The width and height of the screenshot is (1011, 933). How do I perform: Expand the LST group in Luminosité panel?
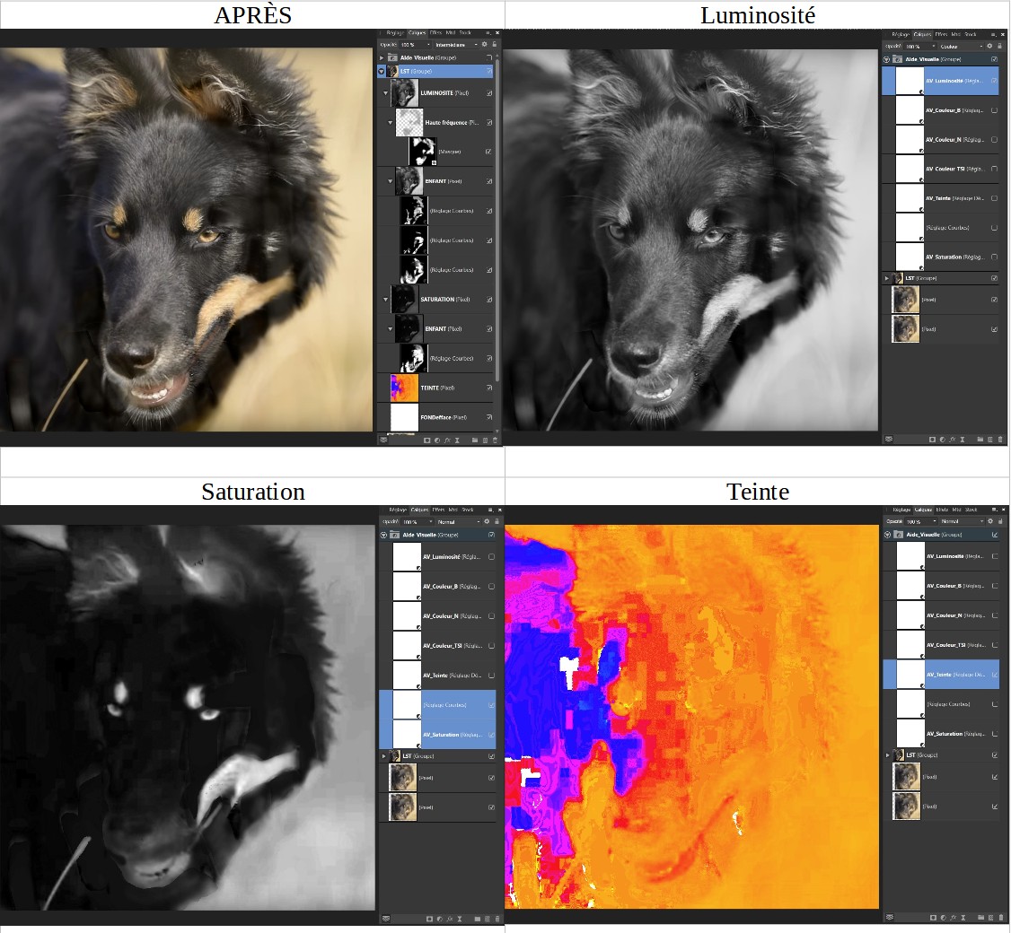coord(886,278)
